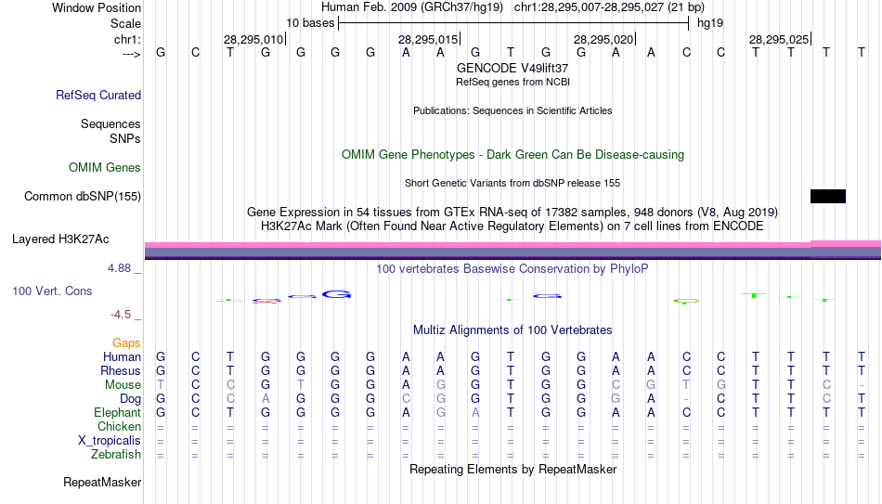Screen dimensions: 882x504
Task: Select the Zebrafish alignment row label
Action: [116, 455]
